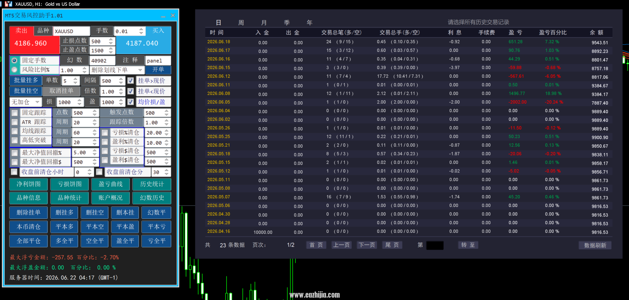Go to 上一页 previous page
629x300 pixels.
point(341,245)
